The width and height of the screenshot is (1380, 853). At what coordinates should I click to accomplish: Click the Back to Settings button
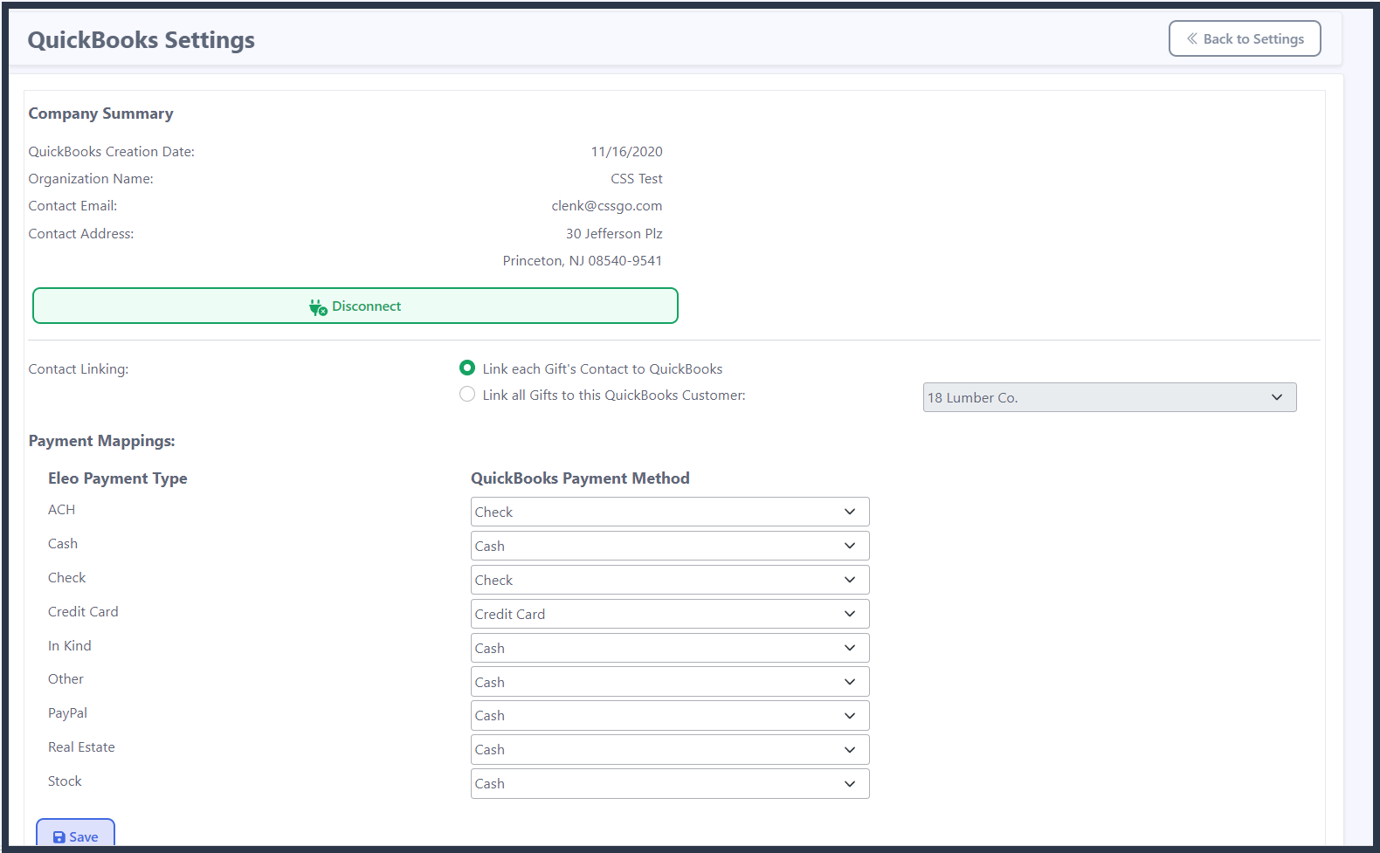(1245, 38)
